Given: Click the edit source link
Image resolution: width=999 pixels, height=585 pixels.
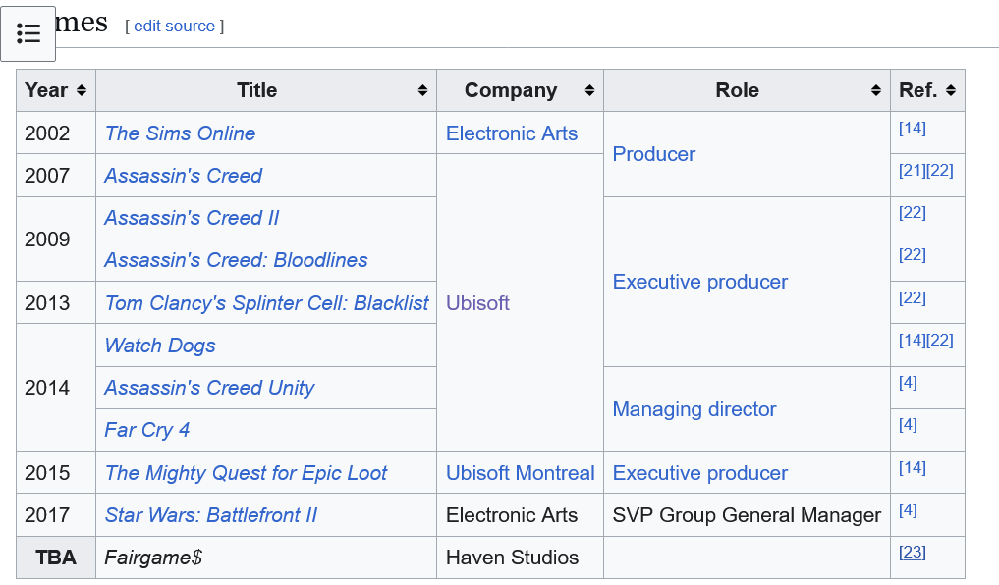Looking at the screenshot, I should coord(174,27).
